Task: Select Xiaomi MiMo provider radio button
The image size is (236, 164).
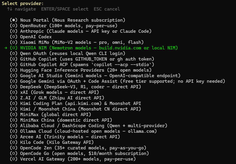Action: point(14,42)
